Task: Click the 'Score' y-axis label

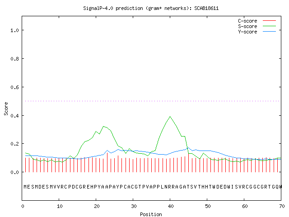Action: point(6,109)
